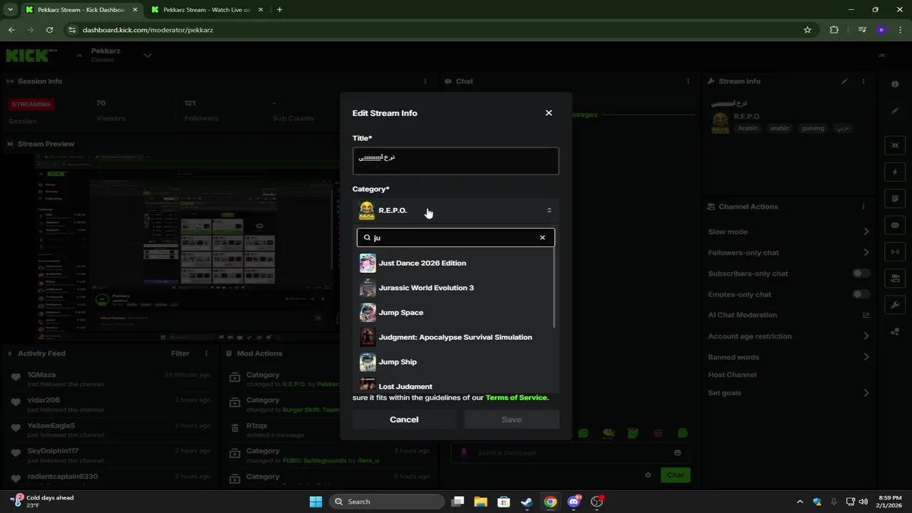This screenshot has height=513, width=912.
Task: Click the Kick logo
Action: [x=27, y=56]
